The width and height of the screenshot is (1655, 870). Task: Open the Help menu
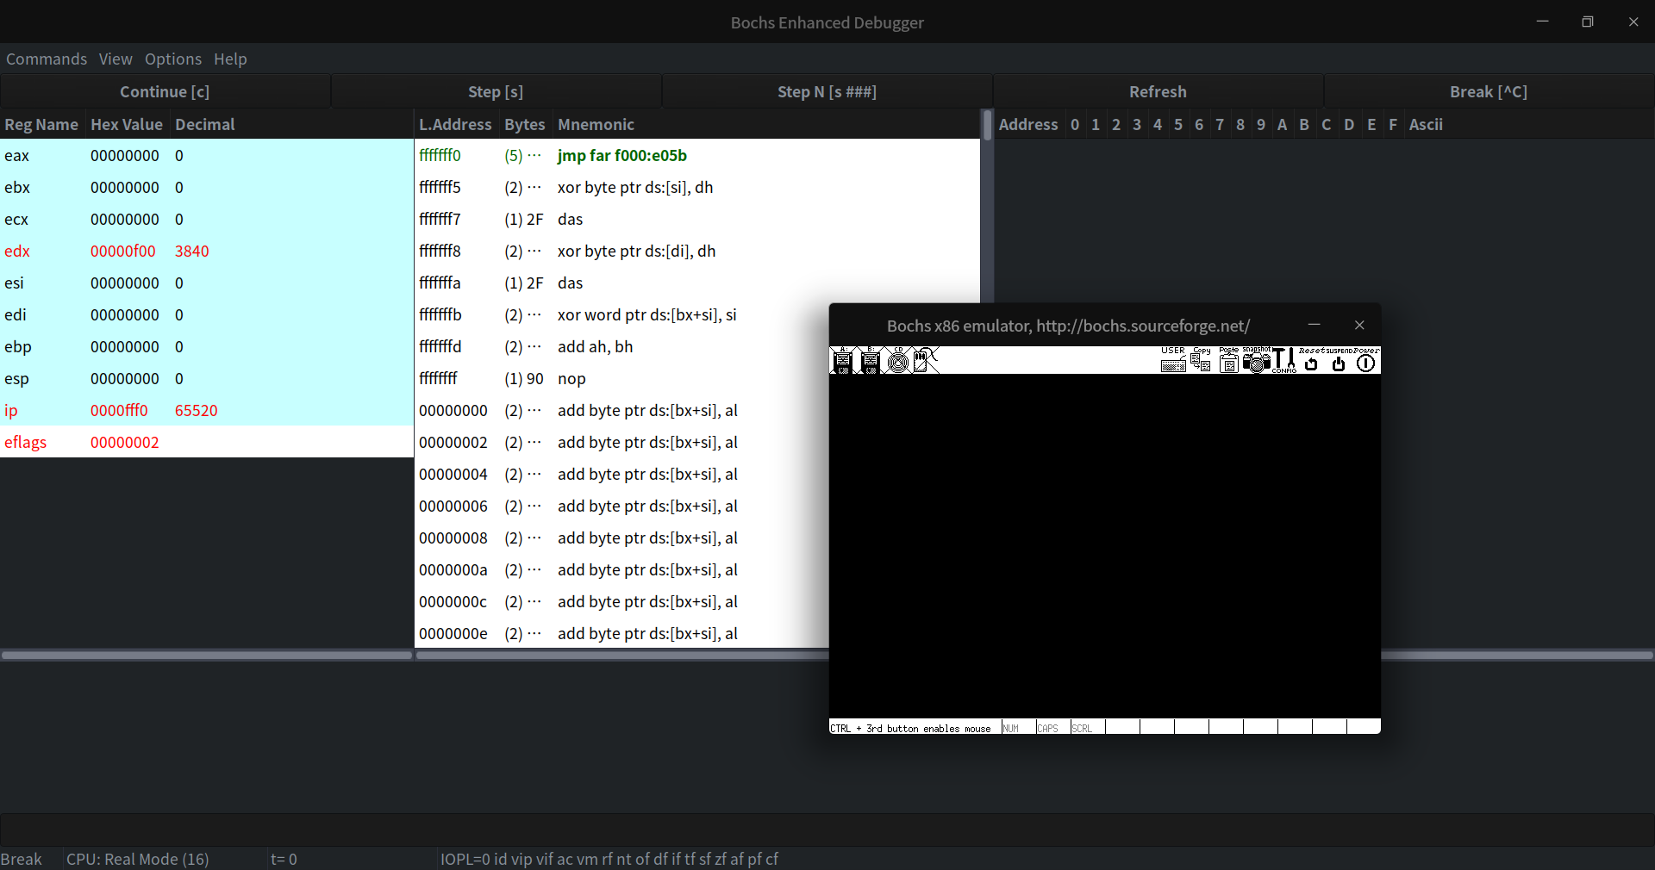pyautogui.click(x=230, y=59)
